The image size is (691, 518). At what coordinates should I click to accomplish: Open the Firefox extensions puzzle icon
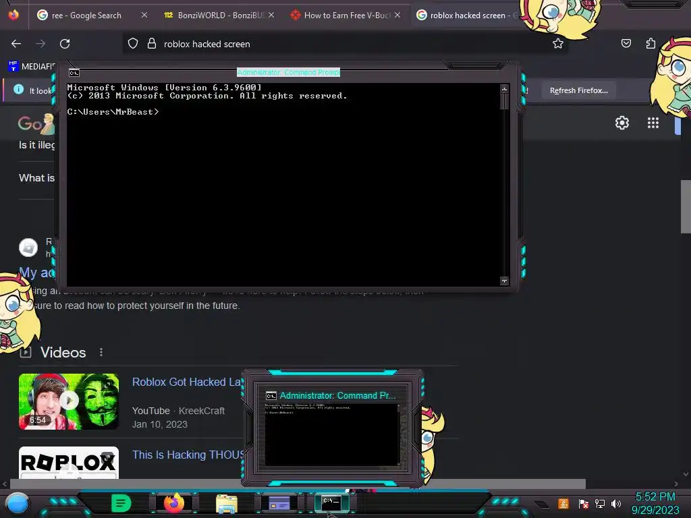[651, 43]
